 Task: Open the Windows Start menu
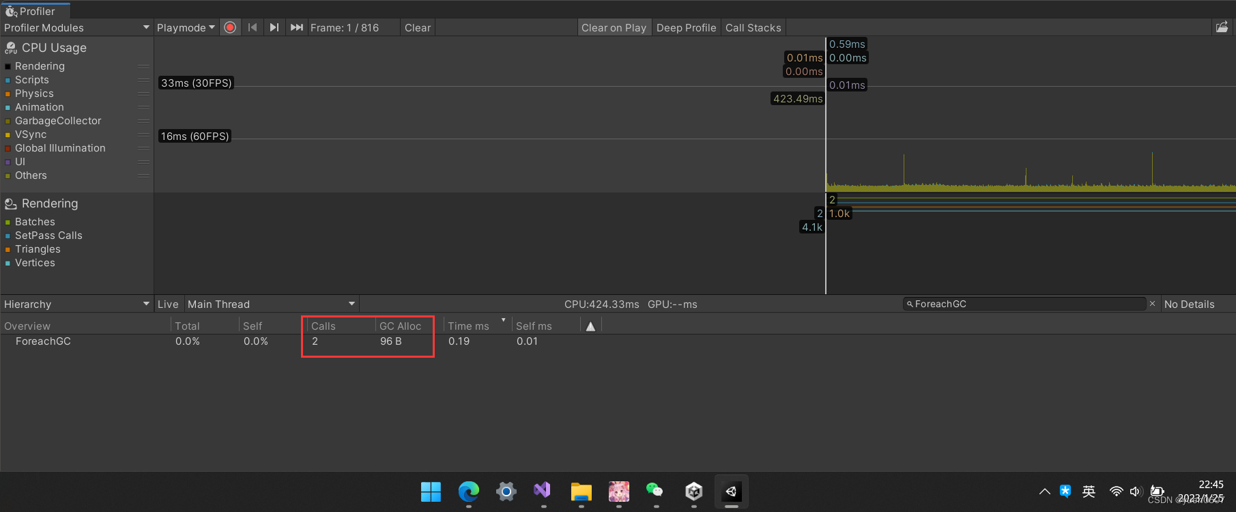431,492
